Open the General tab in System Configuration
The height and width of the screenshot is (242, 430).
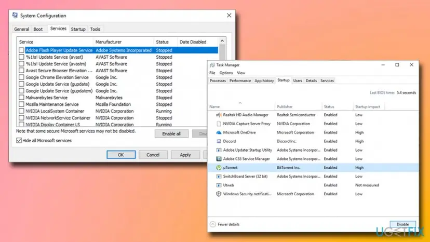point(21,29)
